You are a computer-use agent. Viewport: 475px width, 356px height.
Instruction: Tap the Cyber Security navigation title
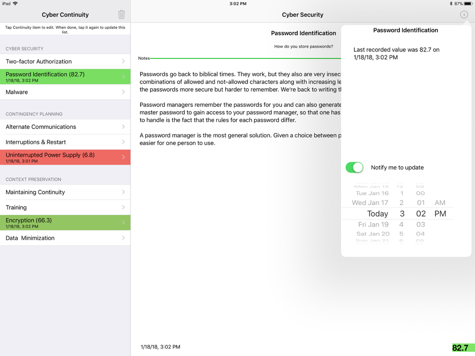coord(302,15)
